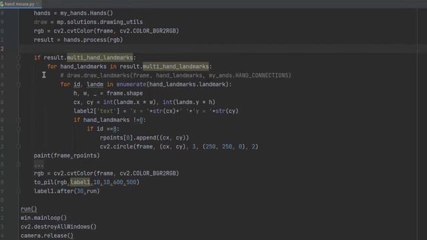Screen dimensions: 427x240
Task: Click 'result = hands.process(rgb)' line
Action: click(x=78, y=40)
